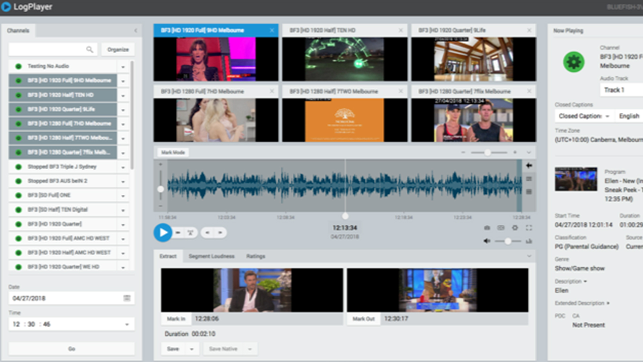Click the back arrow beside waveform
Viewport: 643px width, 362px height.
tap(529, 165)
